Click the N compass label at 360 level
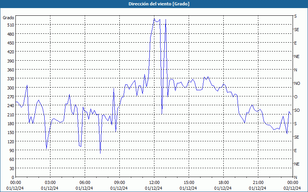 point(295,70)
